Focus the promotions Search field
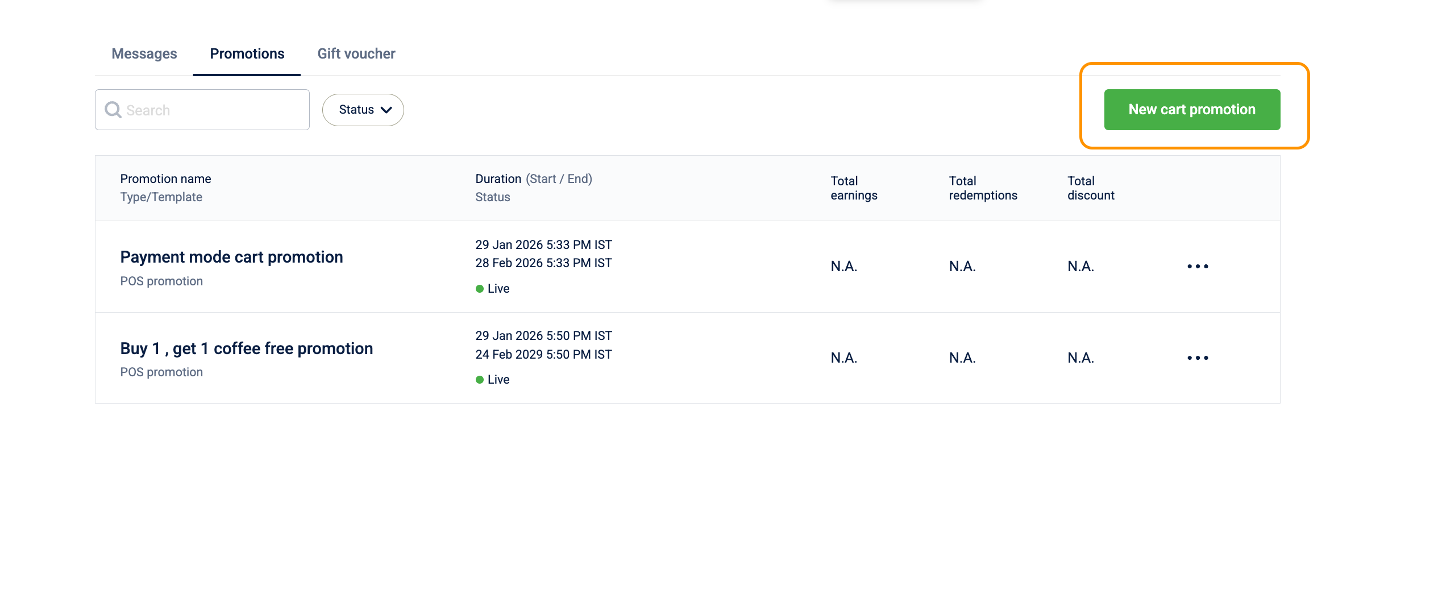The height and width of the screenshot is (590, 1438). tap(202, 110)
